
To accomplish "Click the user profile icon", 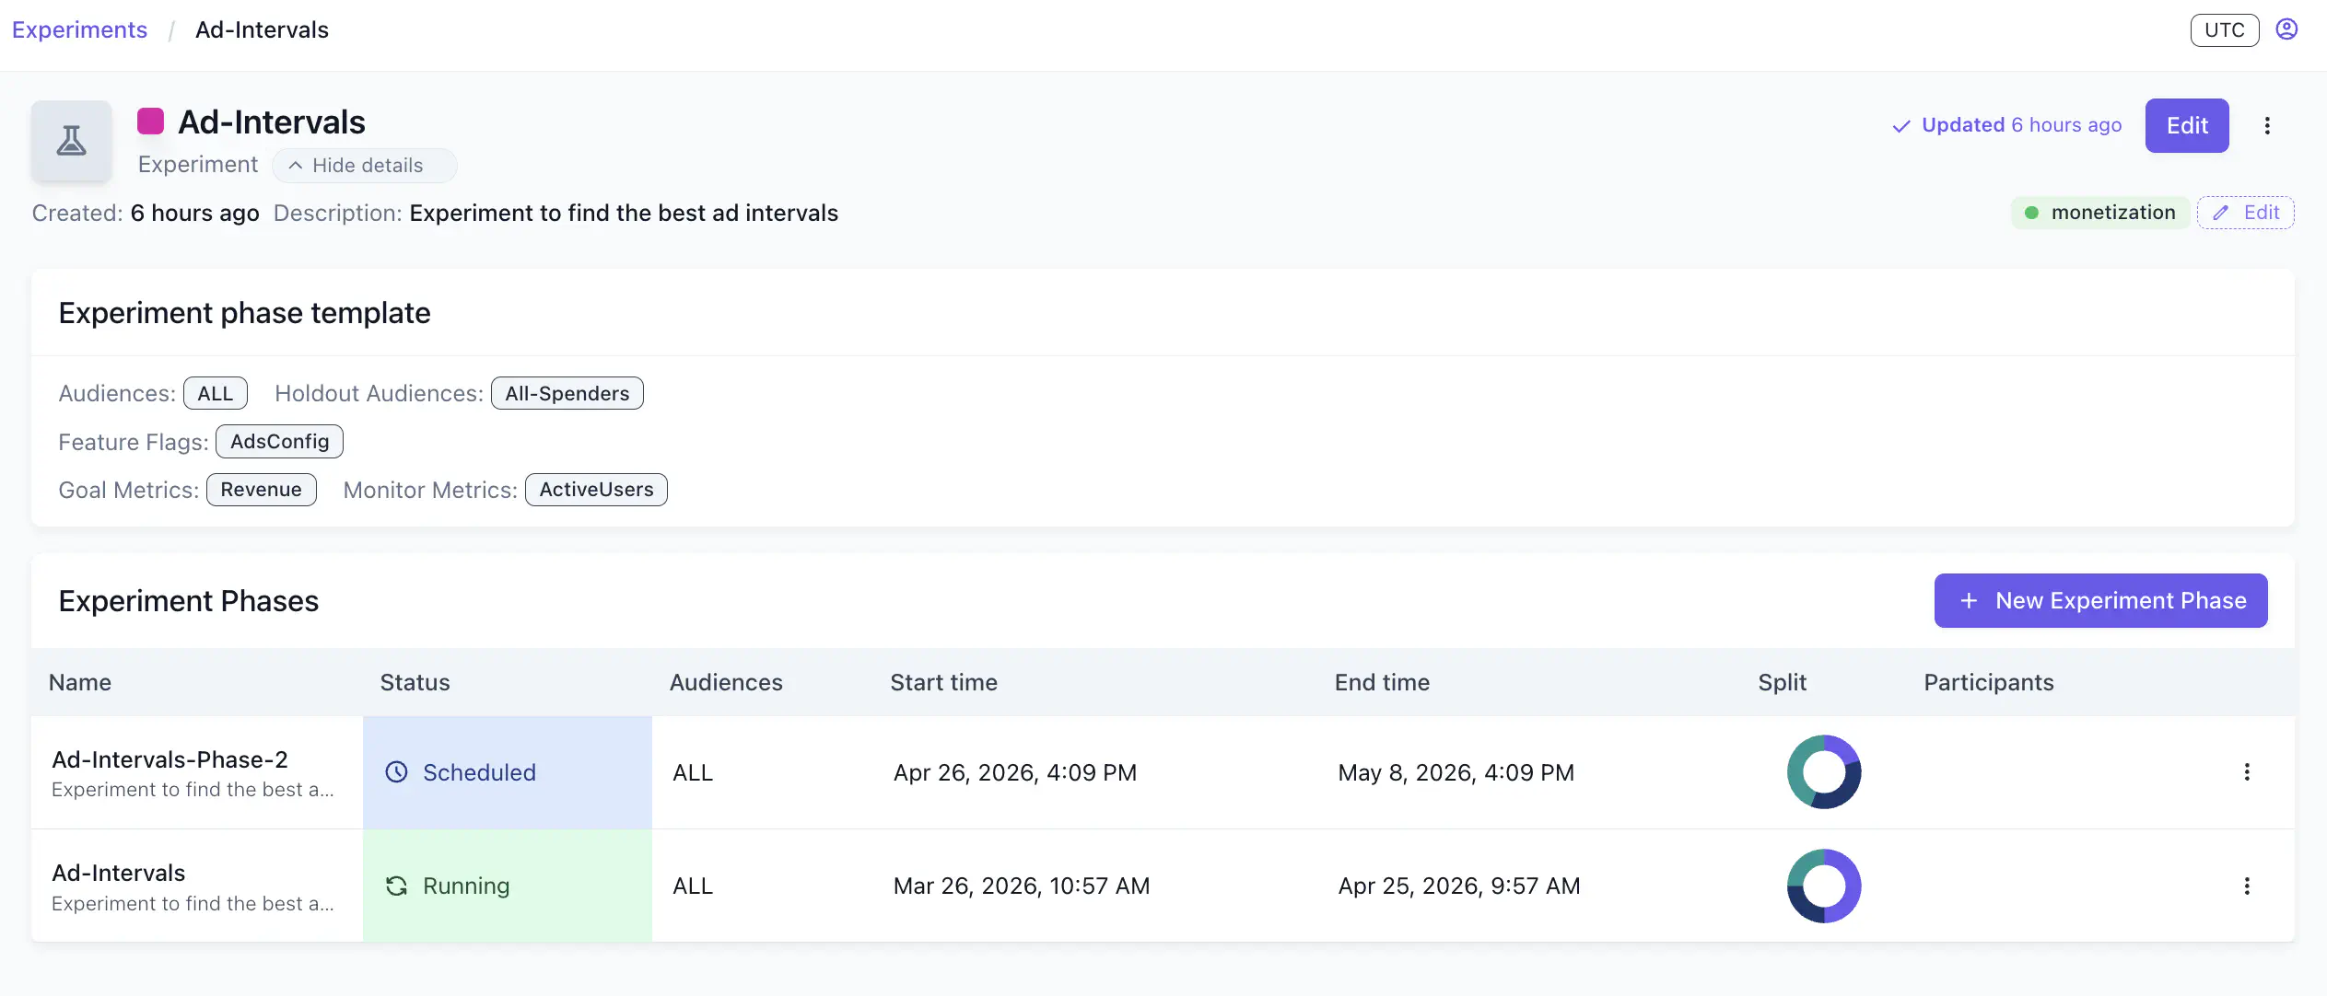I will click(2286, 29).
